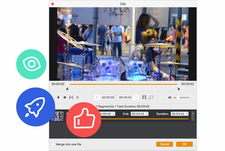Adjust the segment Duration stepper arrows
Screen dimensions: 225x151
point(187,114)
